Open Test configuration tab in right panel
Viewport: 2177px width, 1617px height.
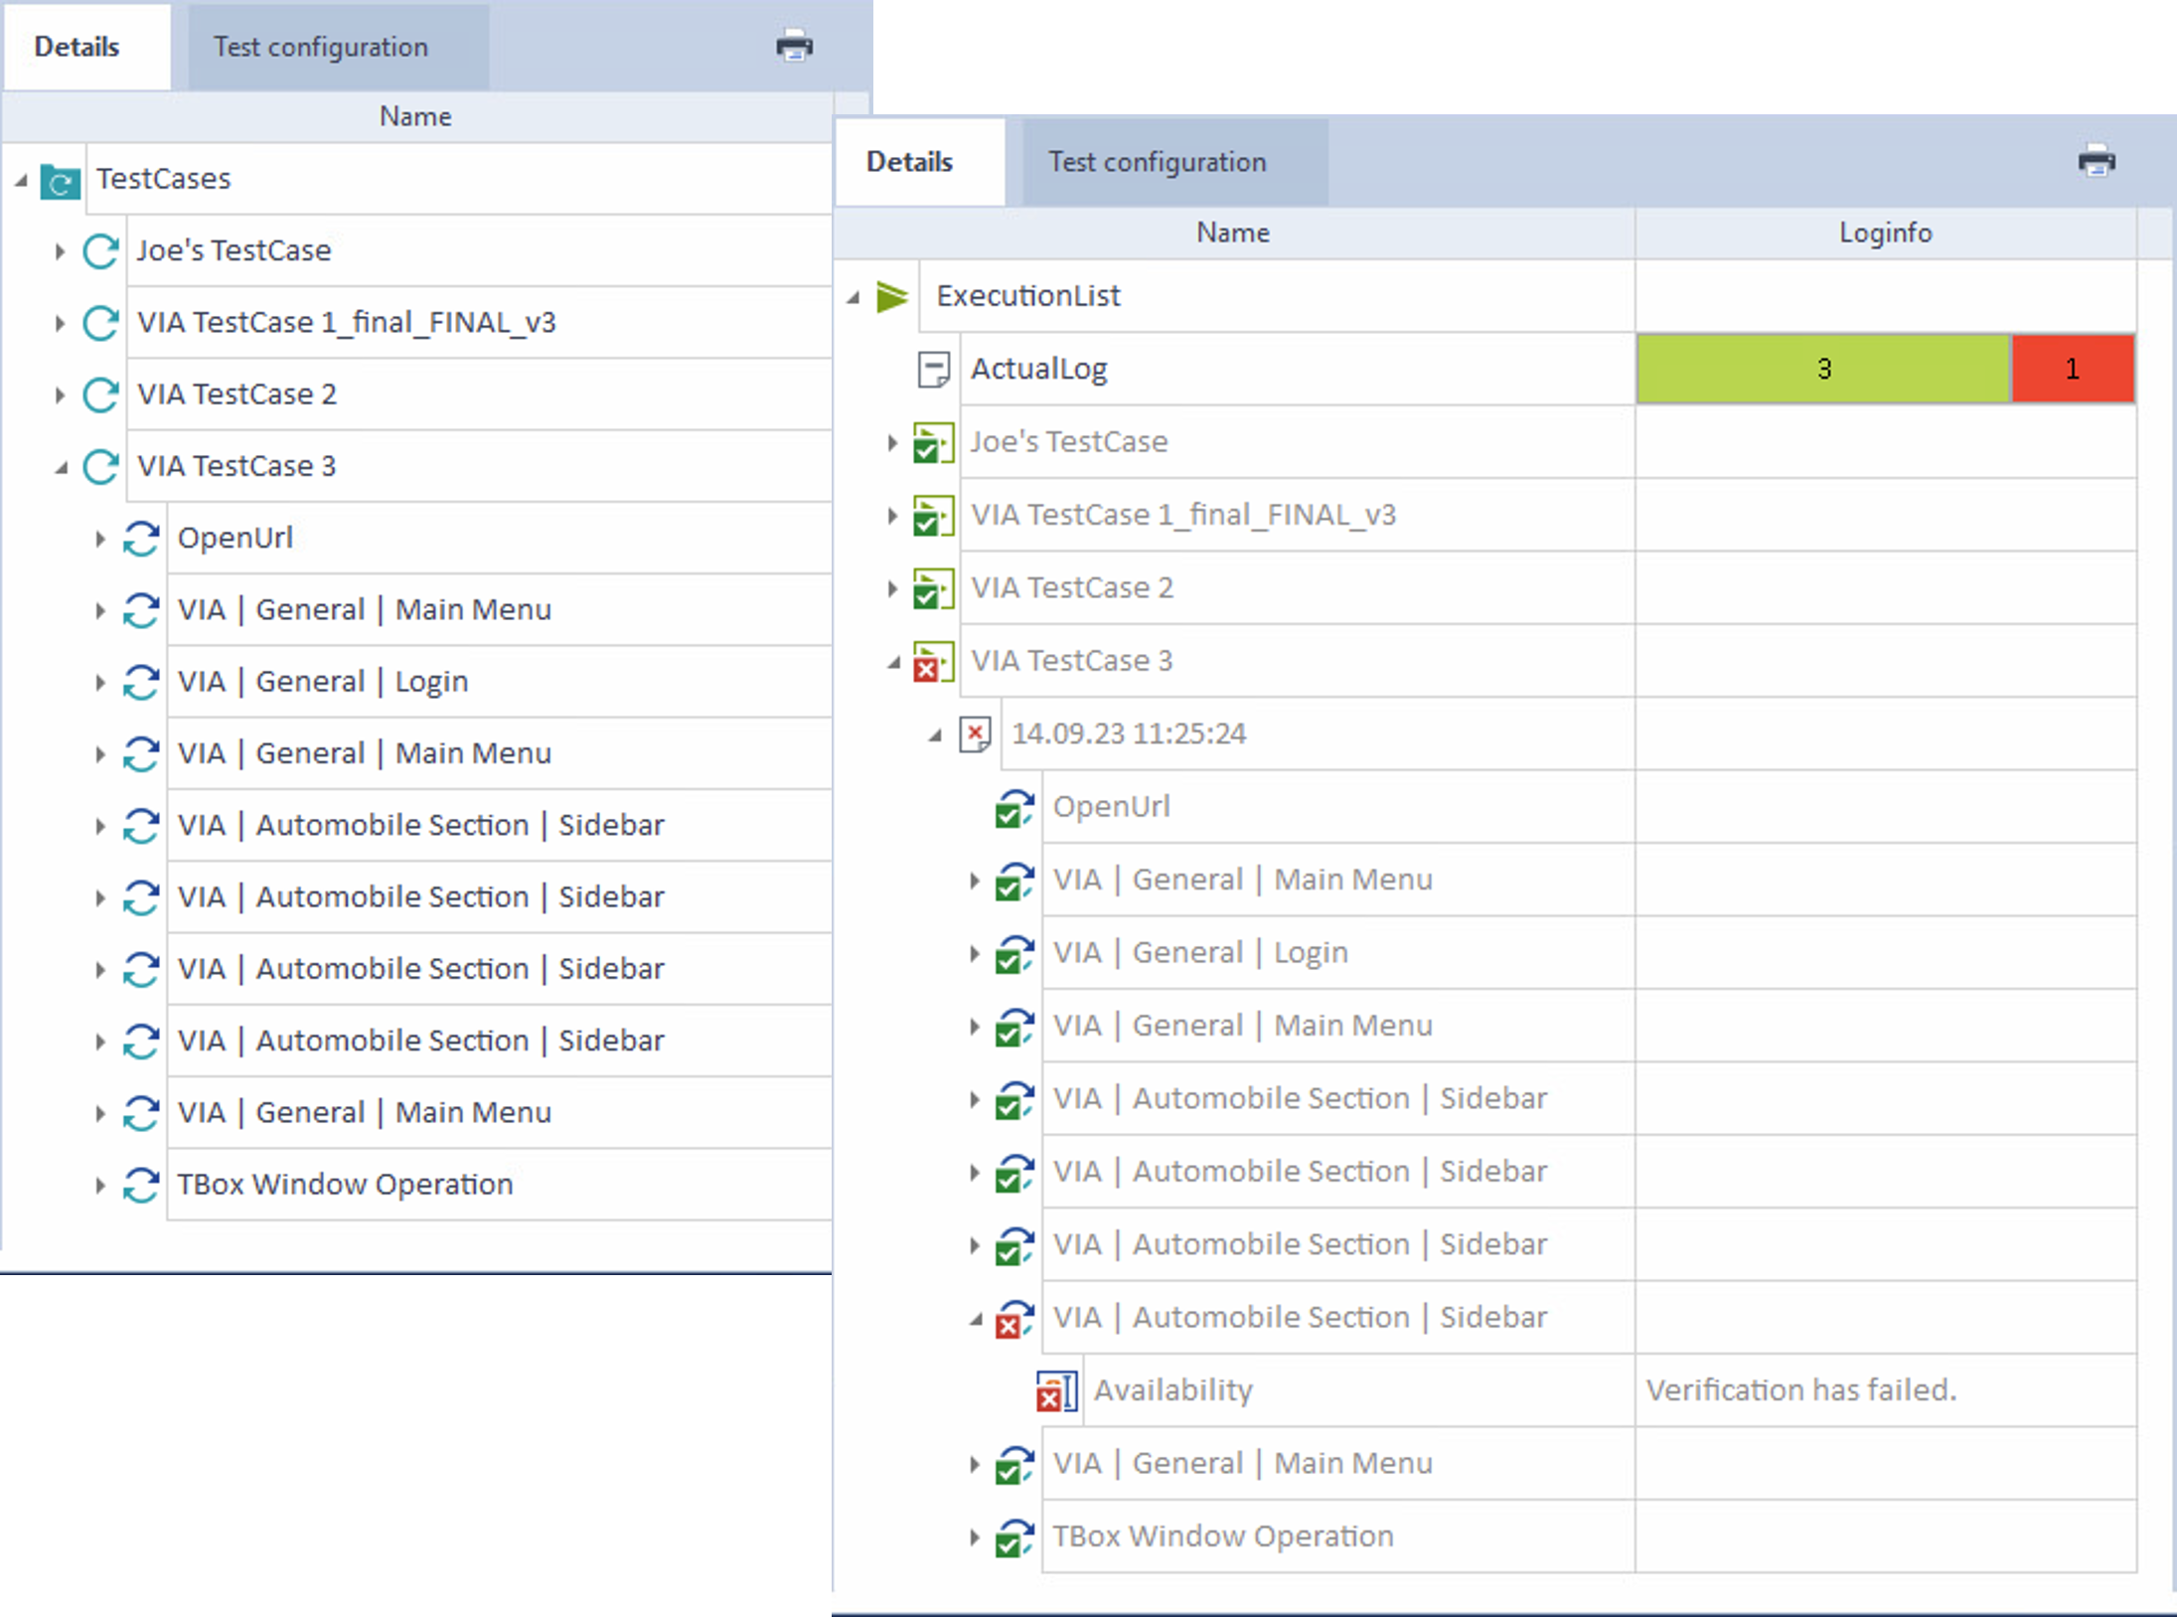pyautogui.click(x=1157, y=162)
